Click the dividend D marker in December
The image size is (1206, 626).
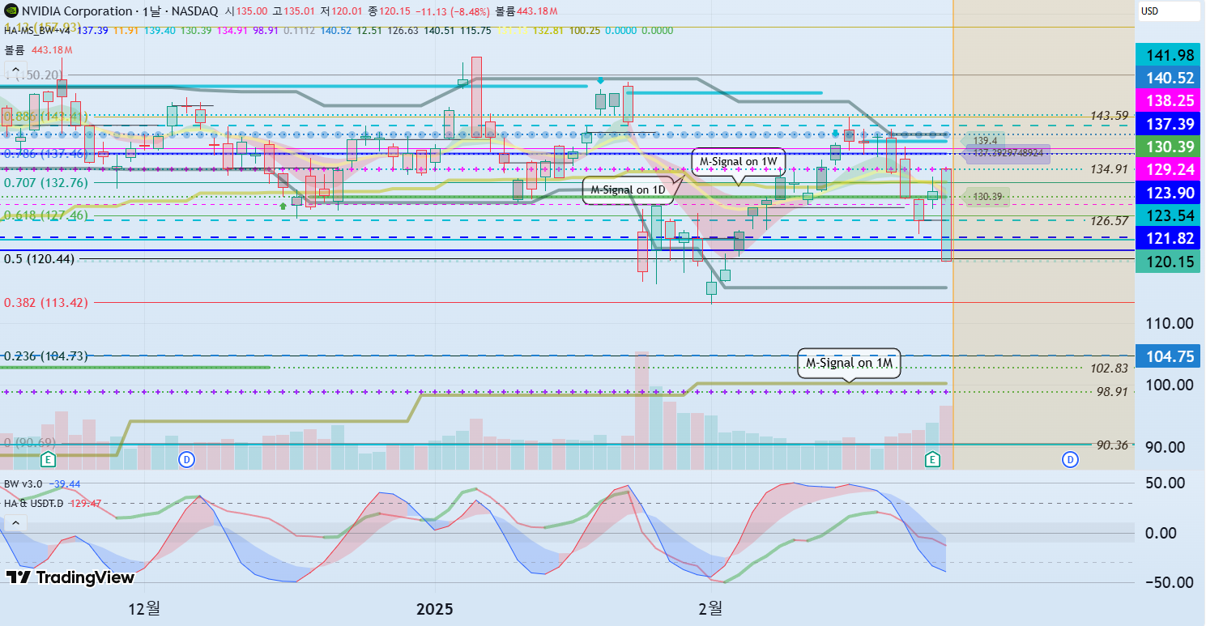(186, 460)
